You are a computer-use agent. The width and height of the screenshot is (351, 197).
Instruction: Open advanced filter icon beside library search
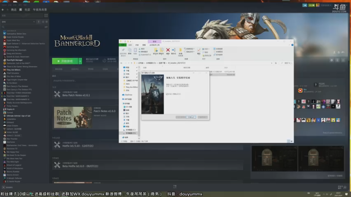click(x=46, y=27)
